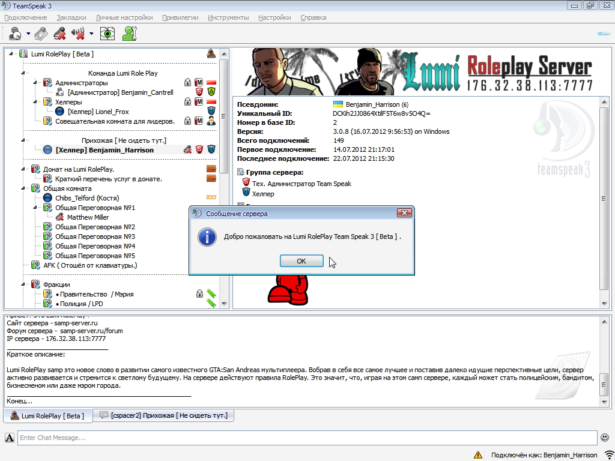Open the Подключение menu
This screenshot has width=615, height=461.
(x=25, y=17)
